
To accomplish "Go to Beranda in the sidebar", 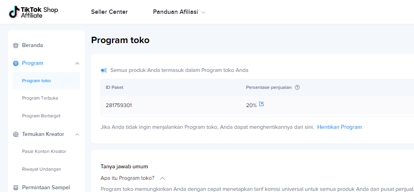I will (x=32, y=45).
